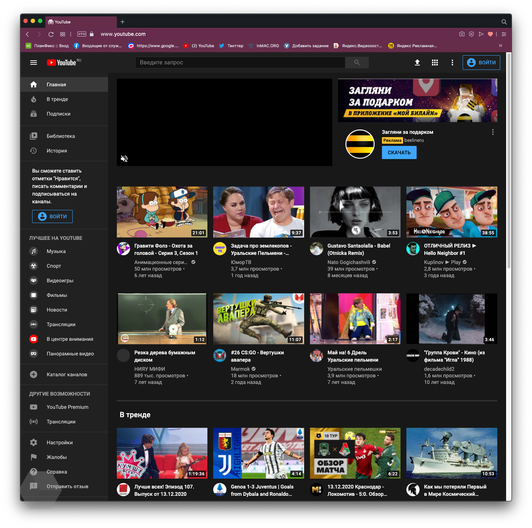The width and height of the screenshot is (532, 528).
Task: Open the Гравити Фолз video thumbnail
Action: 162,212
